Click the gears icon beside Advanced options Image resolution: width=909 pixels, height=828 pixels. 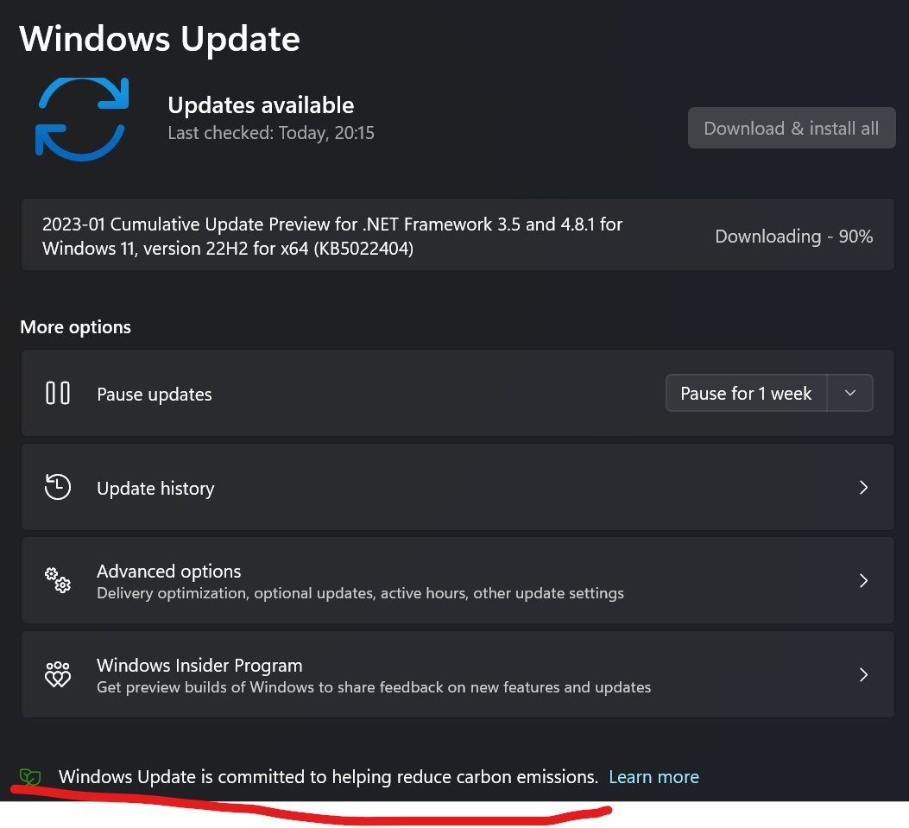pyautogui.click(x=57, y=580)
